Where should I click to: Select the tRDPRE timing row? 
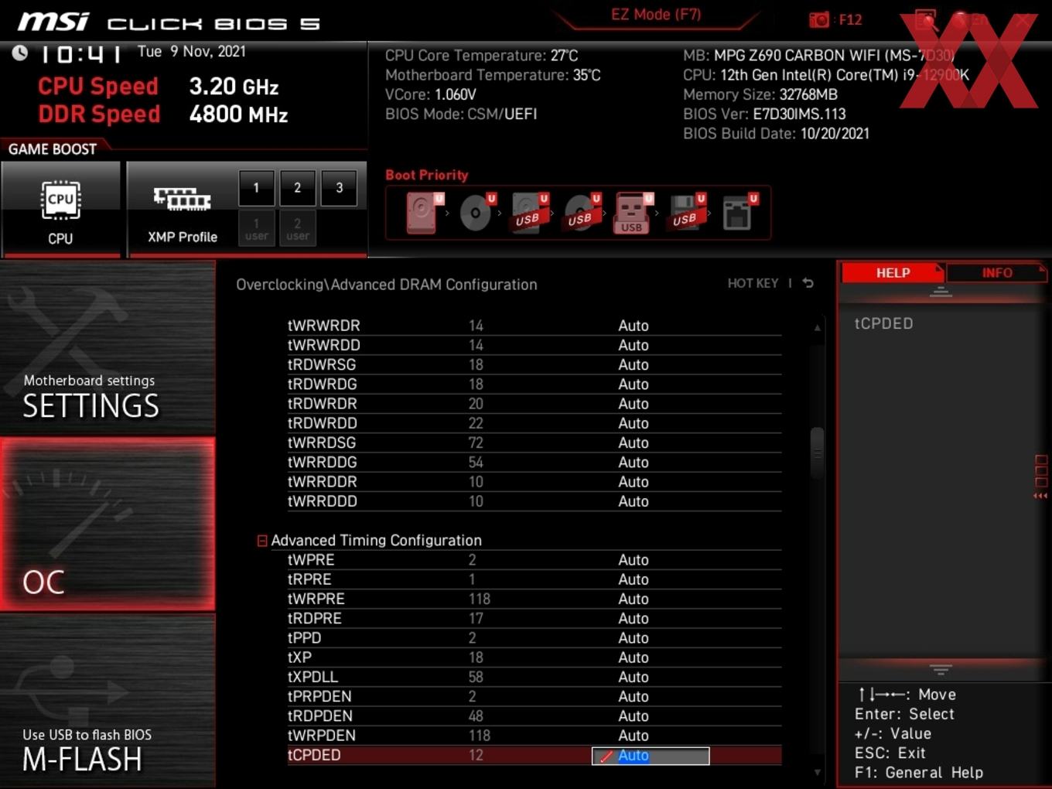point(534,618)
